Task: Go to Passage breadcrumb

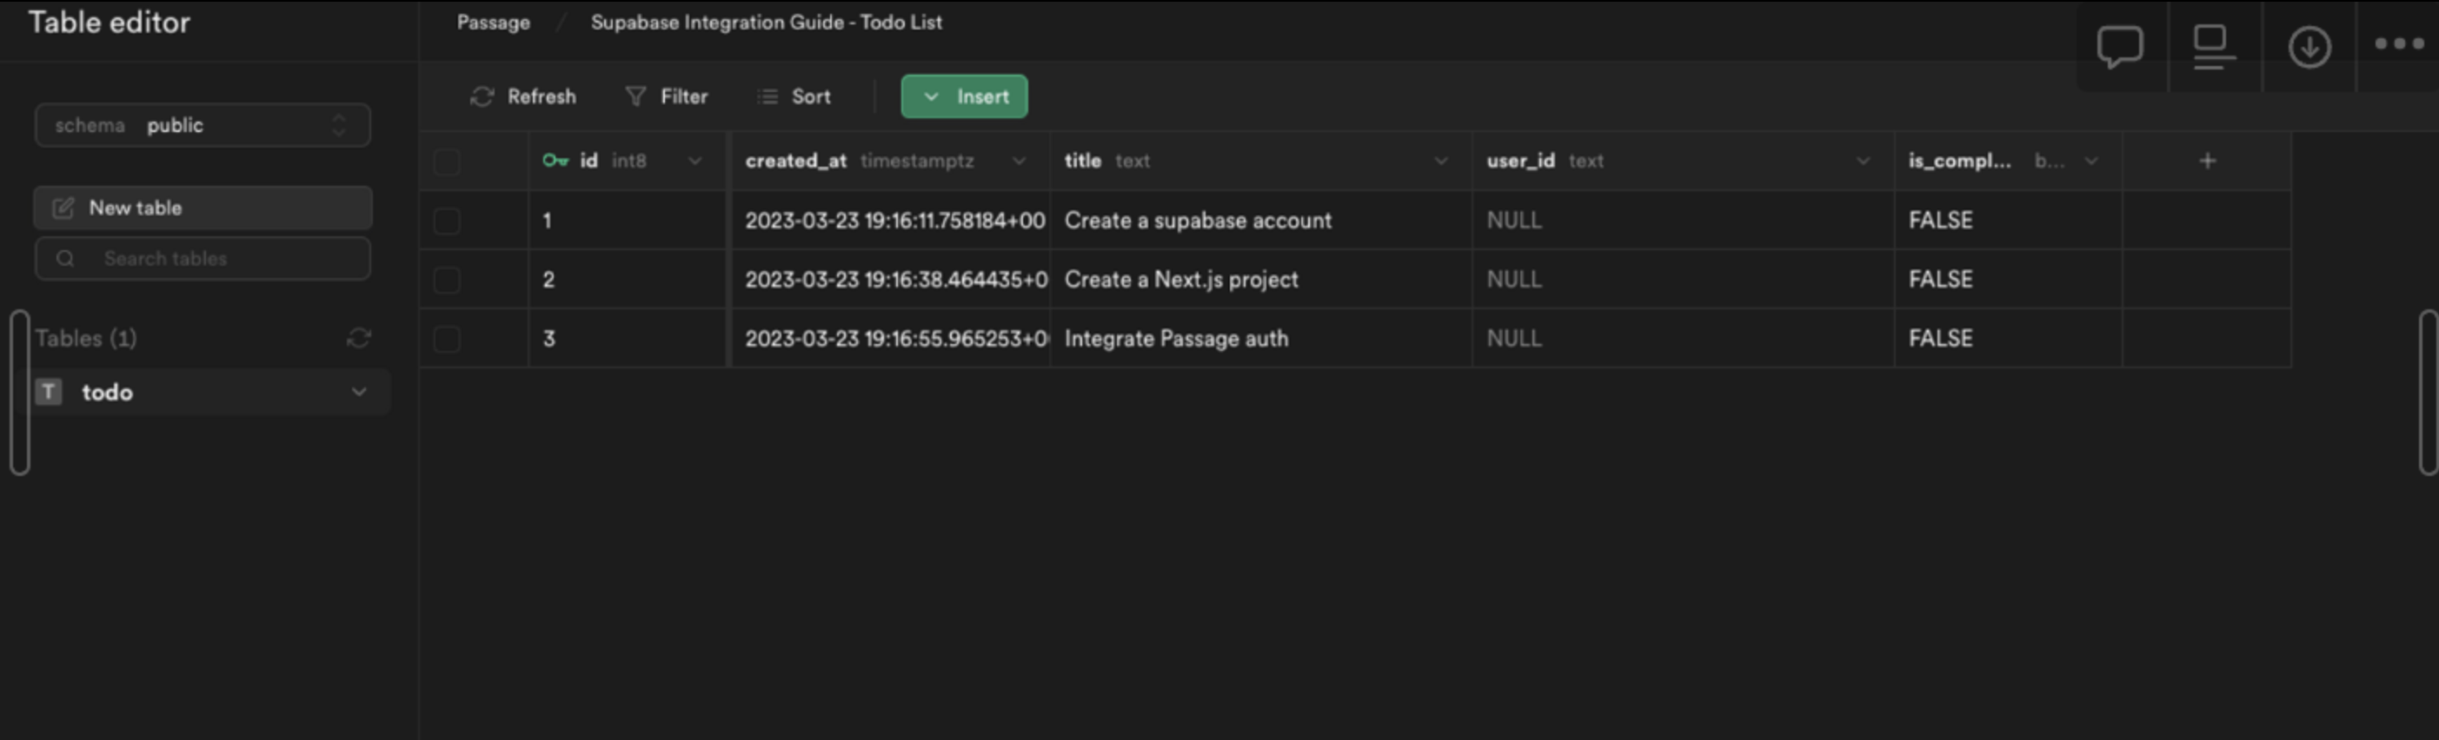Action: (494, 23)
